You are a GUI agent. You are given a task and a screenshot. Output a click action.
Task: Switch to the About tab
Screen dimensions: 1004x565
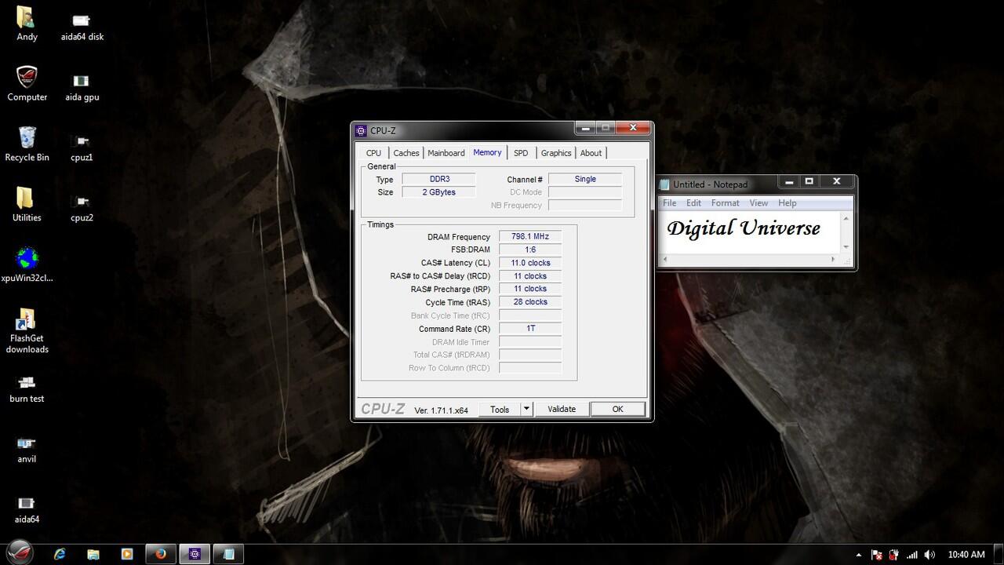coord(591,153)
